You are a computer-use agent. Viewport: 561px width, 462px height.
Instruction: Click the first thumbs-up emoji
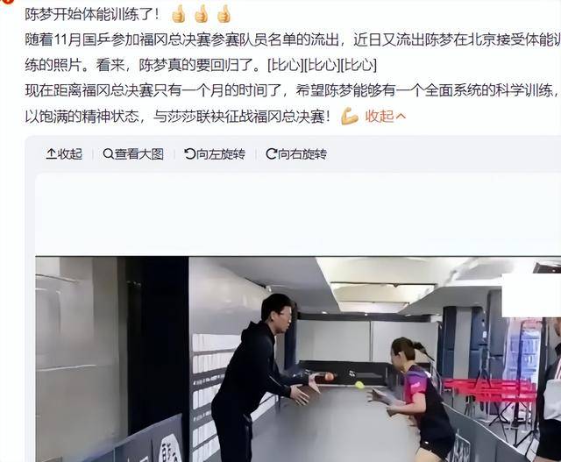point(178,14)
